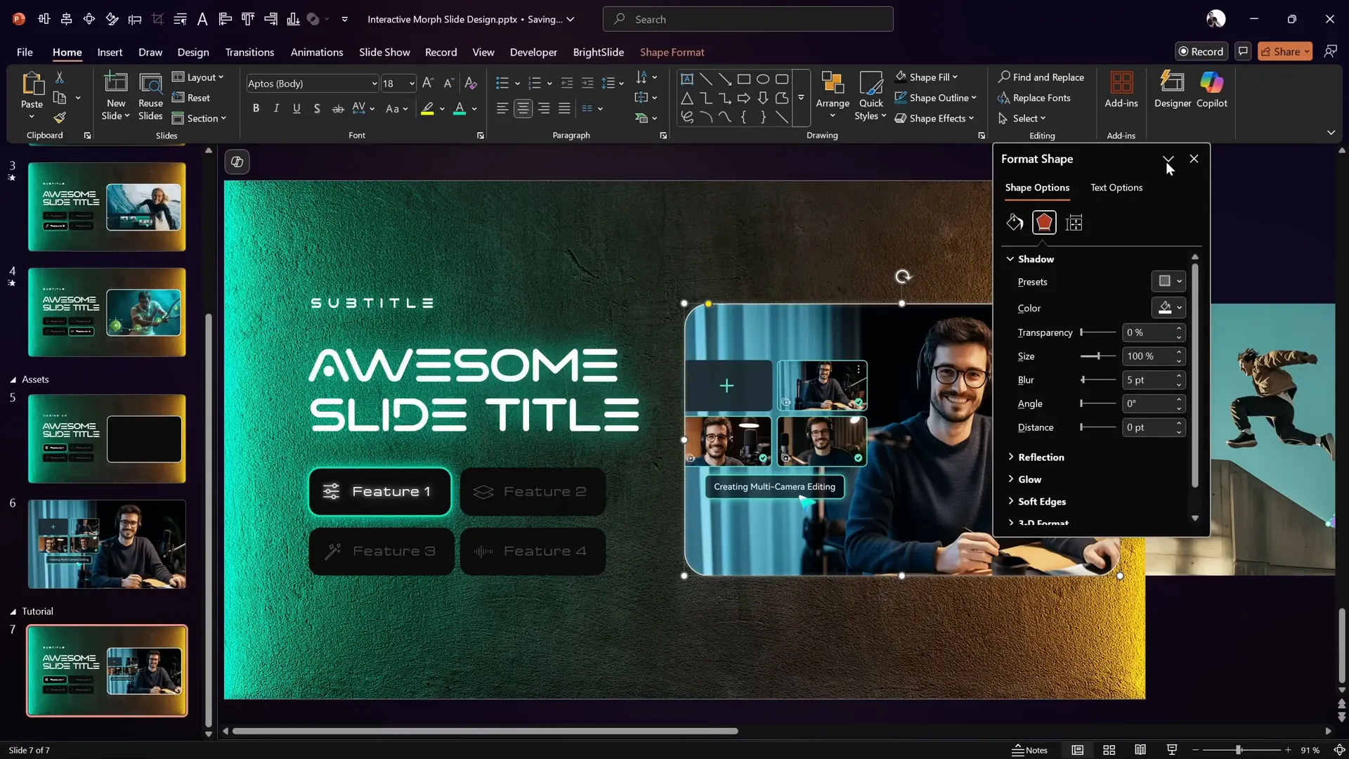Viewport: 1349px width, 759px height.
Task: Open the File menu
Action: (x=25, y=52)
